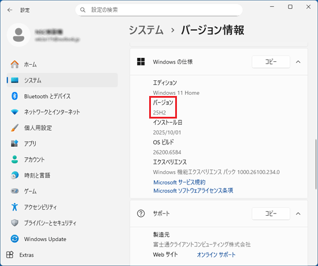
Task: Minimize the Settings window
Action: tap(272, 7)
